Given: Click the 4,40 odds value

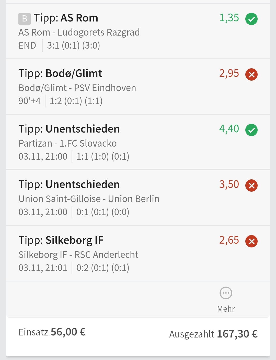Looking at the screenshot, I should 229,129.
